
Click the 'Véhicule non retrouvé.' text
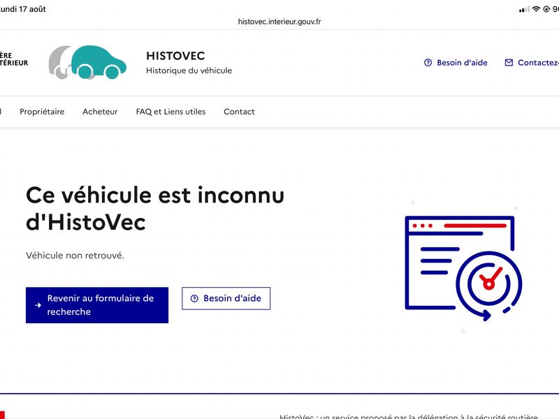75,256
